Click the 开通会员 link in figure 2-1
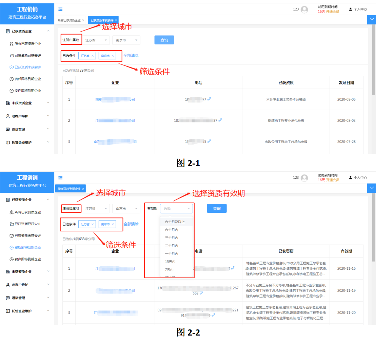 [x=333, y=12]
